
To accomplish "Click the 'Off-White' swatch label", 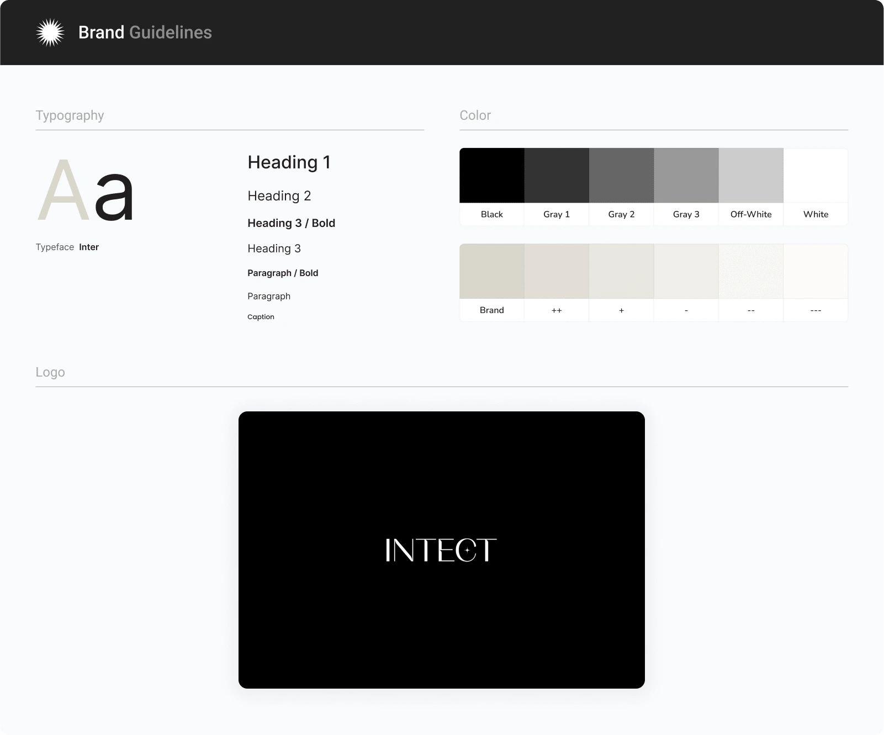I will click(x=751, y=214).
